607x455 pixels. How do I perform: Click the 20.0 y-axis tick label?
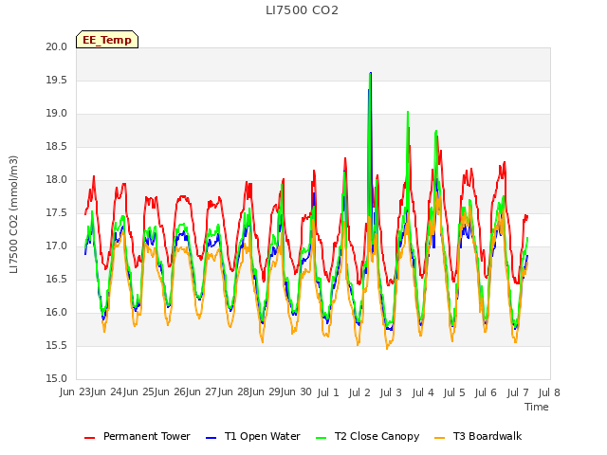click(57, 46)
